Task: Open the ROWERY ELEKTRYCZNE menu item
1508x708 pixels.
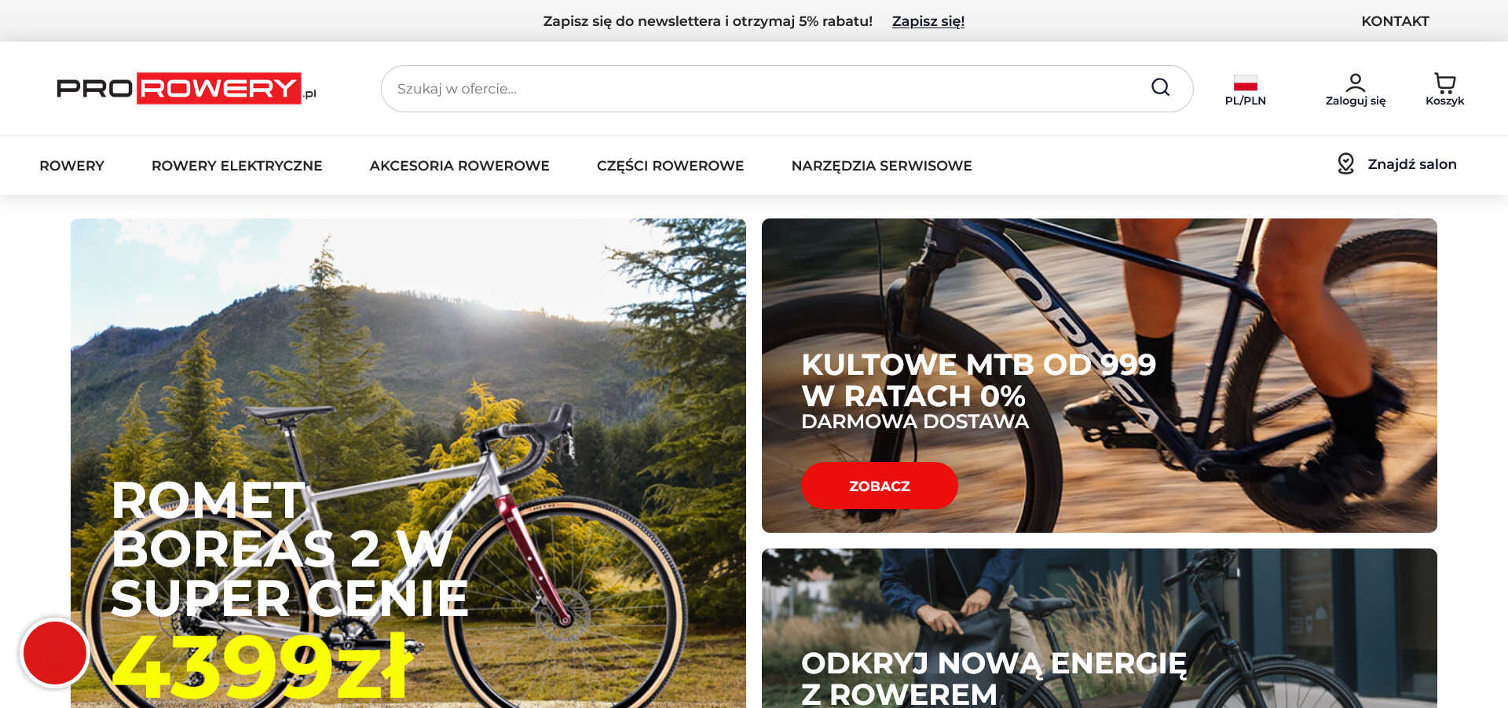Action: click(x=236, y=166)
